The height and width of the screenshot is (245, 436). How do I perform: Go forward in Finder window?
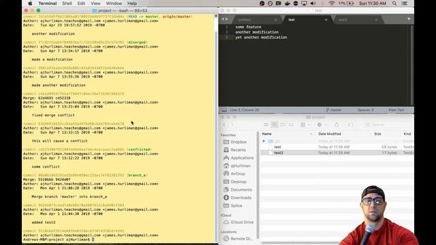pos(232,125)
